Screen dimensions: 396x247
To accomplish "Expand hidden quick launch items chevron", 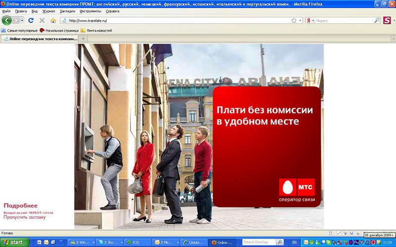I will tap(61, 241).
